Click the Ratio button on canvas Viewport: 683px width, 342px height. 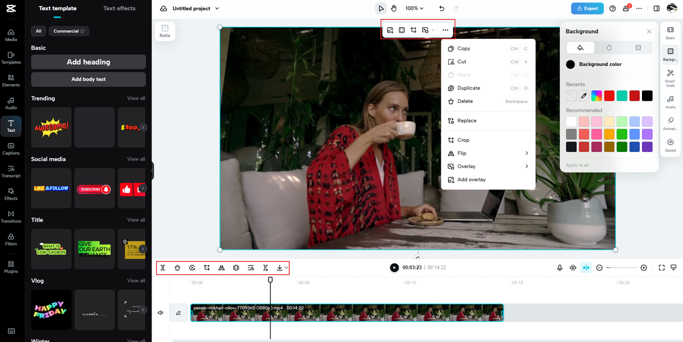click(x=165, y=31)
